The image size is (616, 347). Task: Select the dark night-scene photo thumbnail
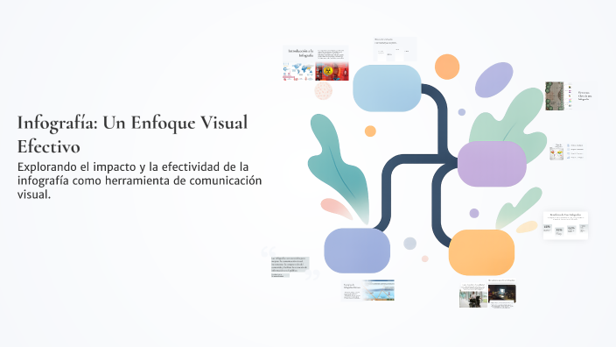coord(502,294)
